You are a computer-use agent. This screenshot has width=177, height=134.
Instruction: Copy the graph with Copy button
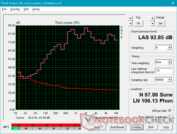point(166,127)
